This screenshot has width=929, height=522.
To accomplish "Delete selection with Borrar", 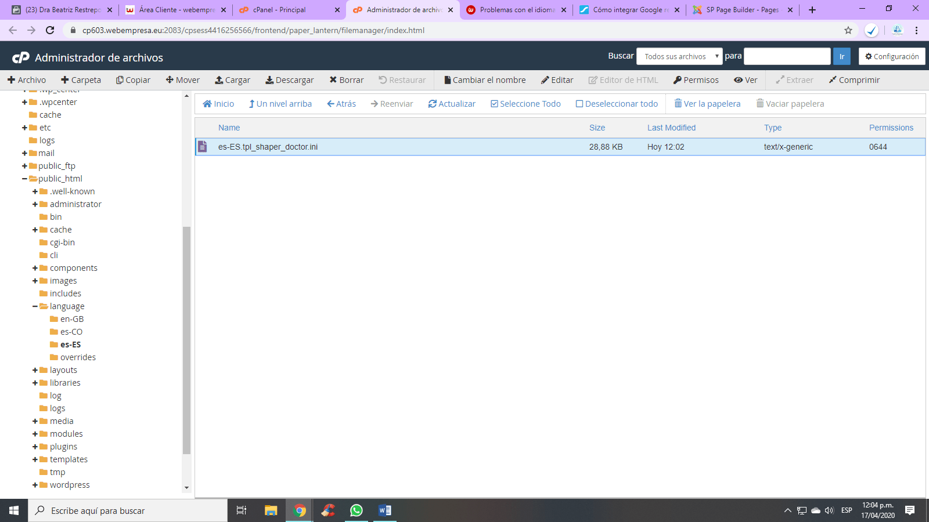I will pos(346,80).
